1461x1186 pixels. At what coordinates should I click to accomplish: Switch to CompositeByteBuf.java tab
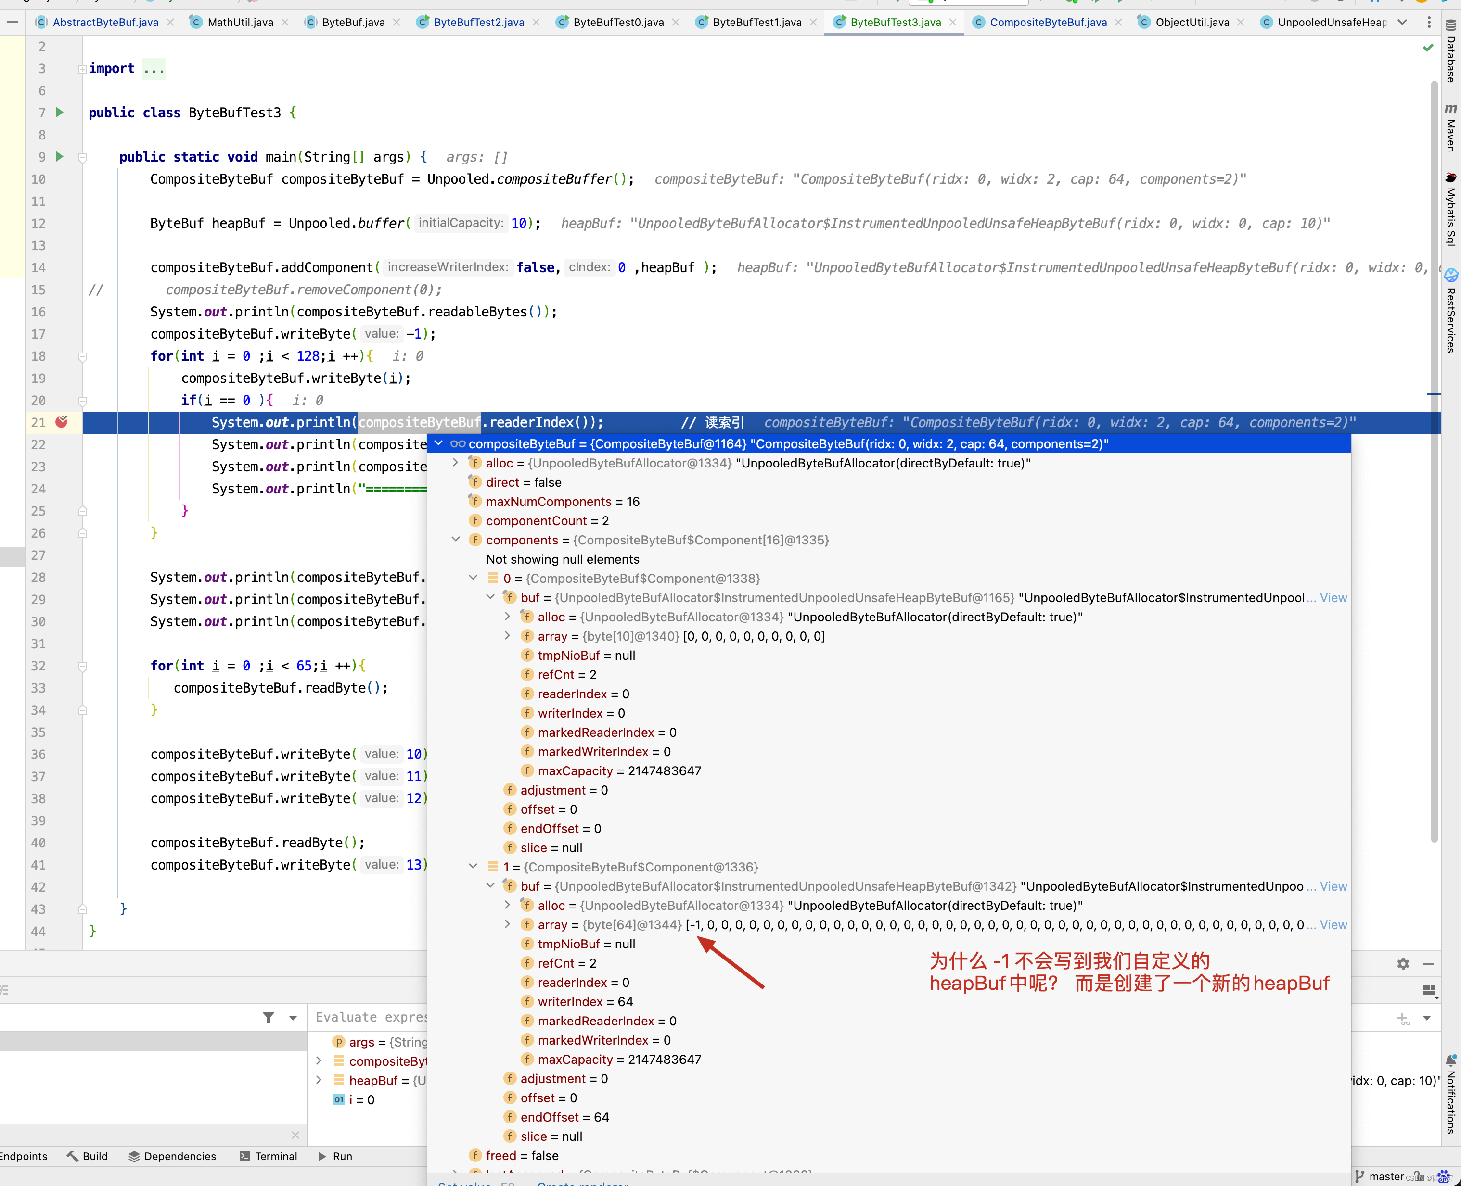click(x=1047, y=22)
